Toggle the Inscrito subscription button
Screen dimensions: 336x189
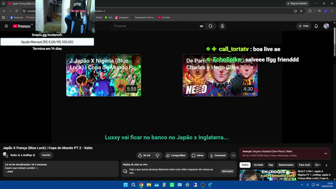click(46, 155)
